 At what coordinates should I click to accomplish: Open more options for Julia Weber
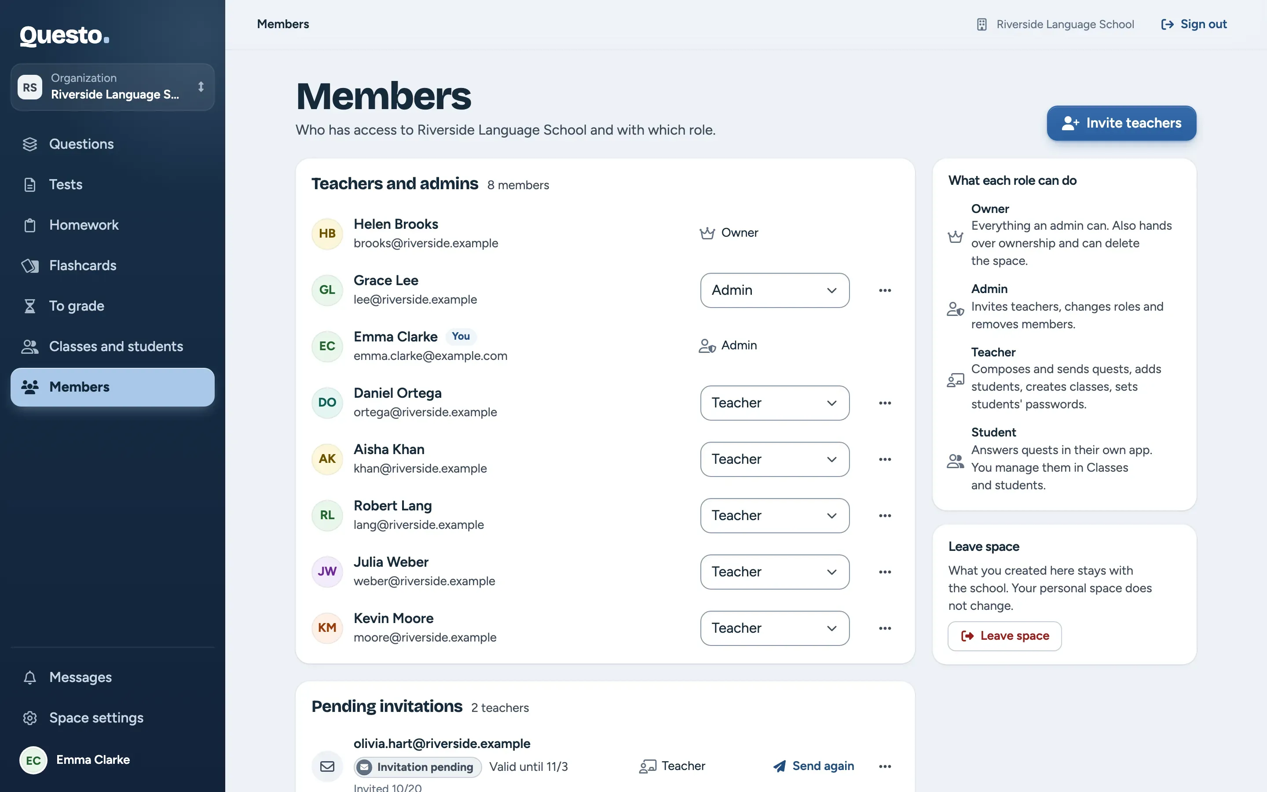coord(885,572)
